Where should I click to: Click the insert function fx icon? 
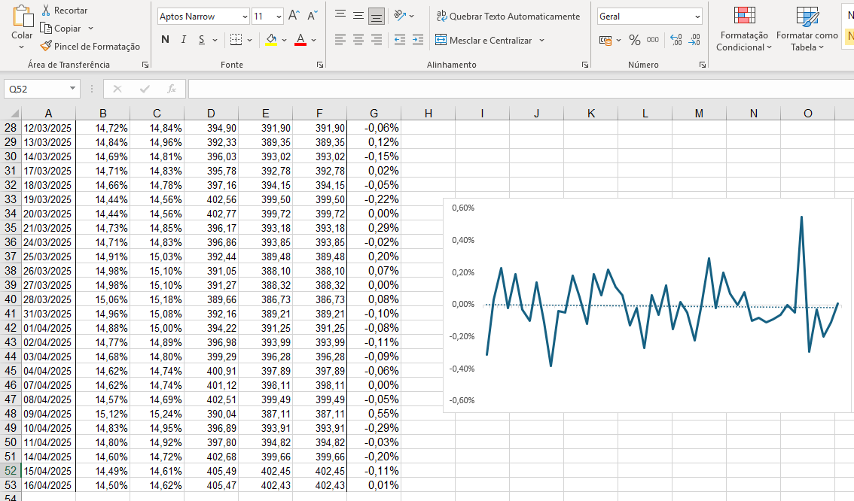click(x=171, y=89)
